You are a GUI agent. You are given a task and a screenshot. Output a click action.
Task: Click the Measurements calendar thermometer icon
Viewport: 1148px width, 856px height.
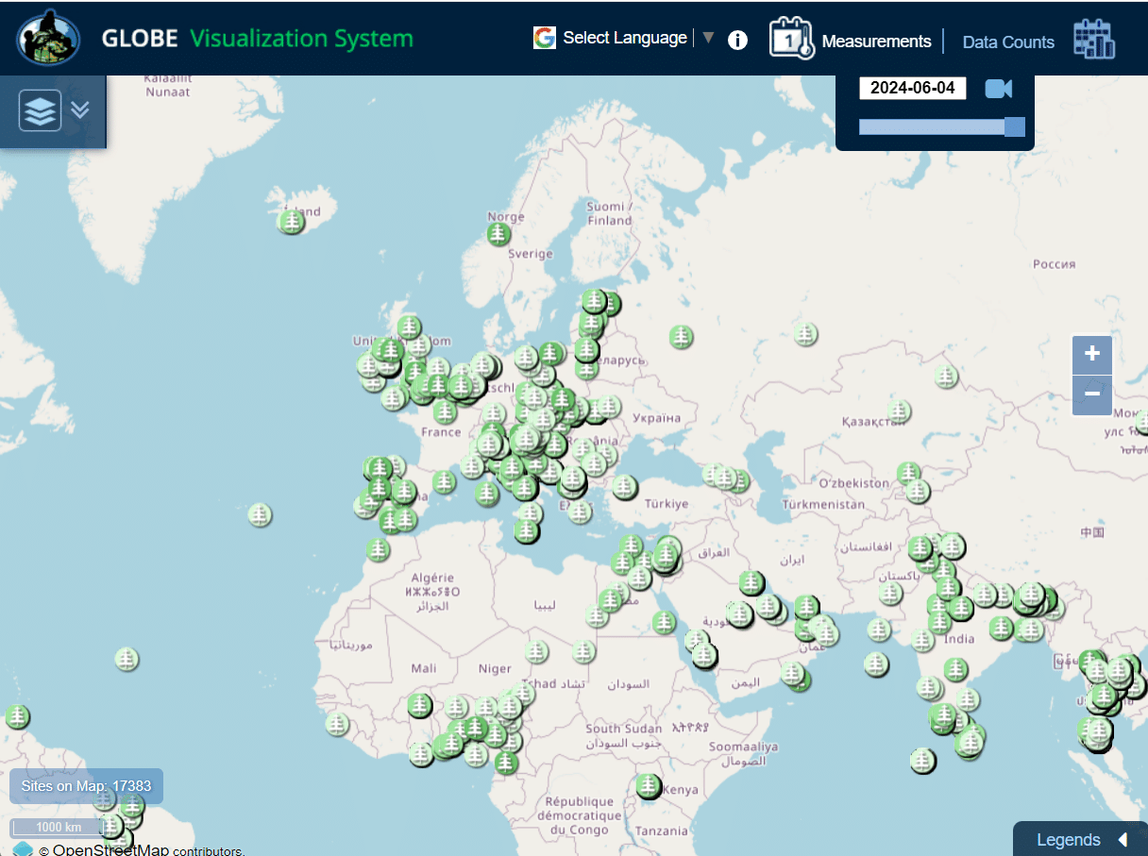click(x=791, y=39)
